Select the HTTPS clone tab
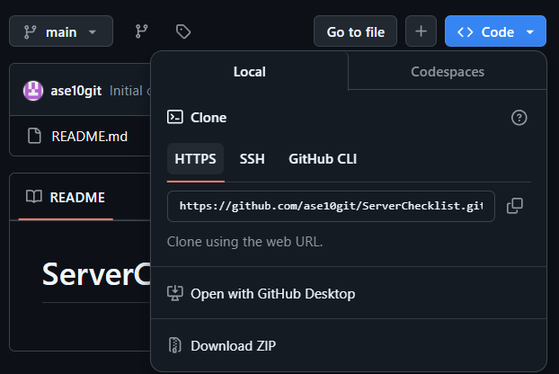559x374 pixels. [195, 159]
